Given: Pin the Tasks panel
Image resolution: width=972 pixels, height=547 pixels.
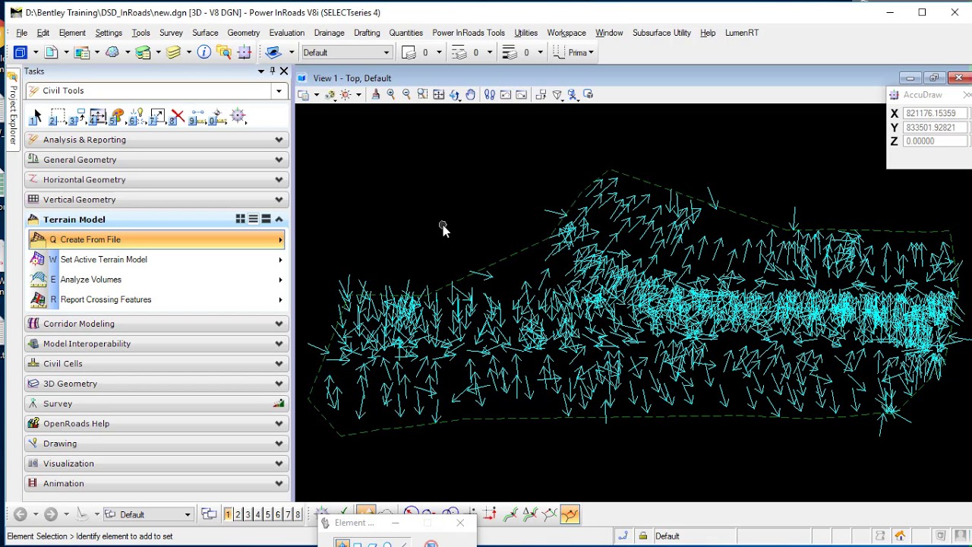Looking at the screenshot, I should 272,71.
